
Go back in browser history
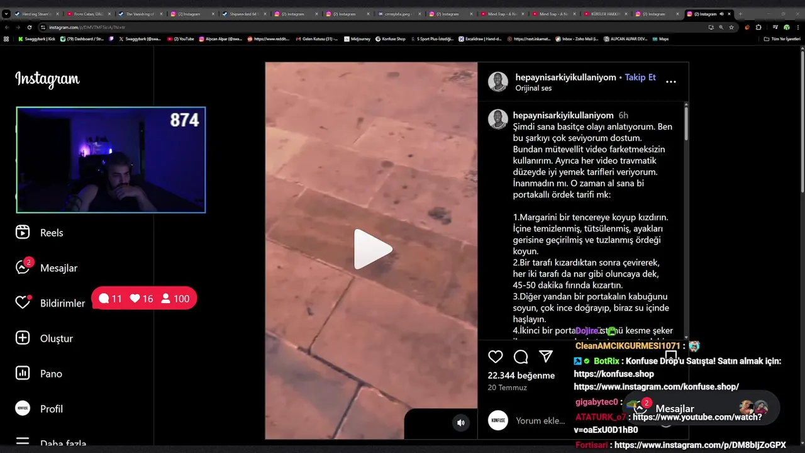(x=7, y=27)
